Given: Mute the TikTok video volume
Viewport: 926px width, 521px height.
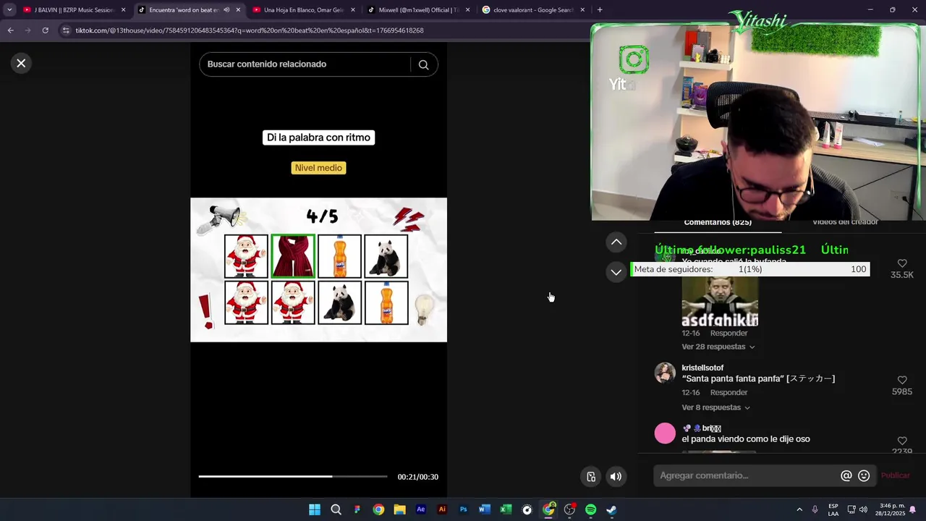Looking at the screenshot, I should tap(616, 476).
